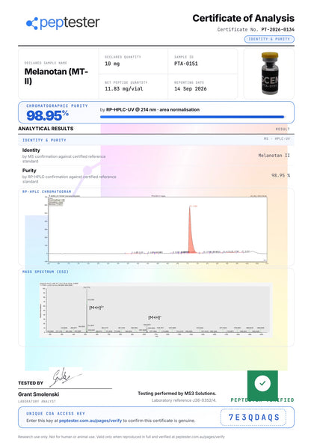Viewport: 311px width, 446px height.
Task: Select declared quantity 10 mg
Action: point(112,64)
